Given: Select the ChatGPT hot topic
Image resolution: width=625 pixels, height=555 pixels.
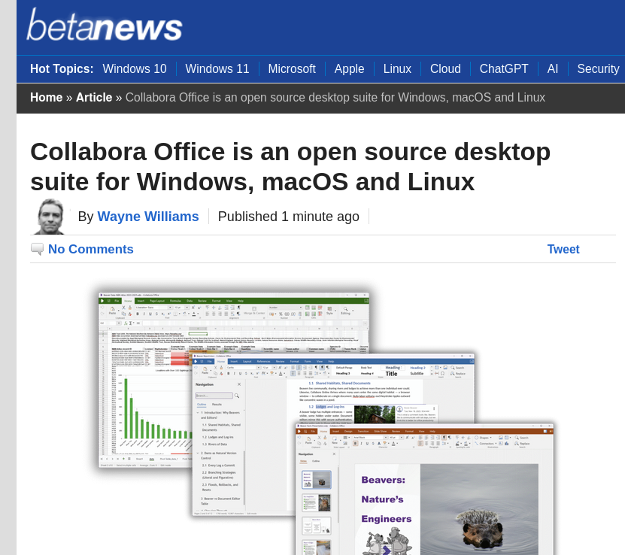Looking at the screenshot, I should point(504,69).
